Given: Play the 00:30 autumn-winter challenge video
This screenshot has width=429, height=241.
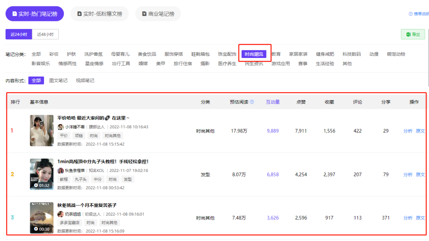Looking at the screenshot, I should [x=42, y=218].
